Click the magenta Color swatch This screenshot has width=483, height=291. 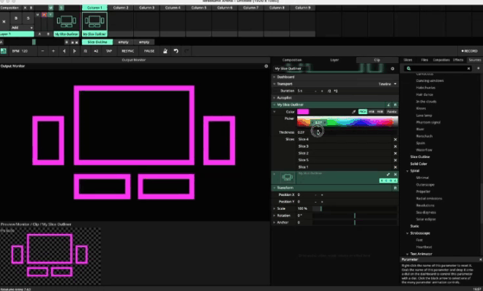tap(303, 112)
